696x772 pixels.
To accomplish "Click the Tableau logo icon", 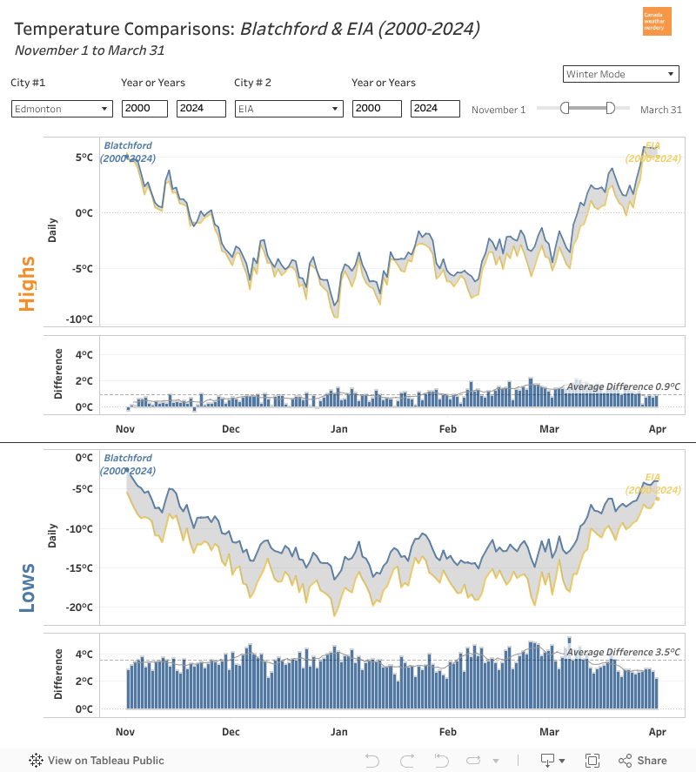I will tap(37, 760).
